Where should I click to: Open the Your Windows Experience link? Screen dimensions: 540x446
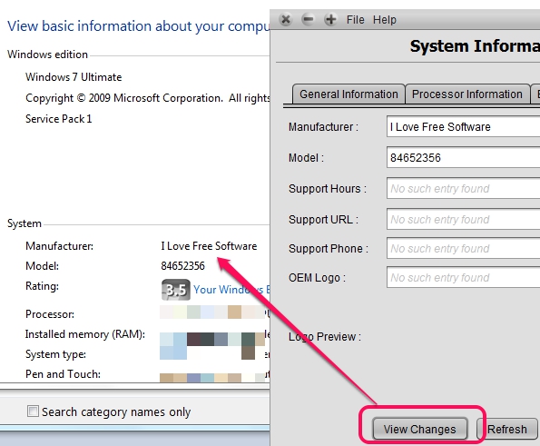[x=231, y=289]
